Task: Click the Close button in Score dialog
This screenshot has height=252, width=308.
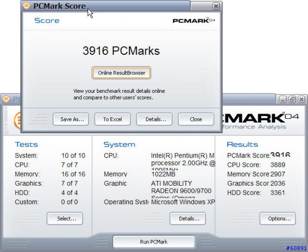Action: point(196,119)
